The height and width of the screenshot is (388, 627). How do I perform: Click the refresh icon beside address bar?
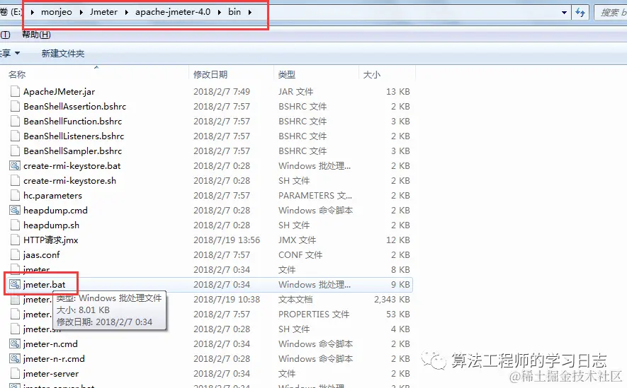coord(580,12)
